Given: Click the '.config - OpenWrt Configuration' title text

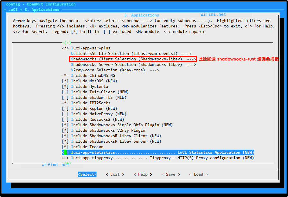Looking at the screenshot, I should tap(40, 4).
